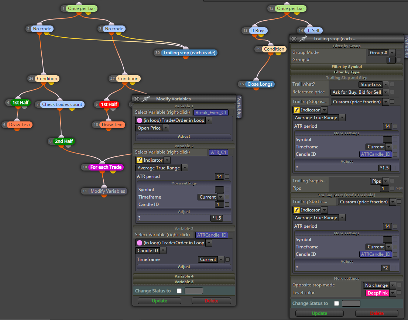Open Variable 1 Open Price dropdown
Screen dimensions: 408x320
152,128
